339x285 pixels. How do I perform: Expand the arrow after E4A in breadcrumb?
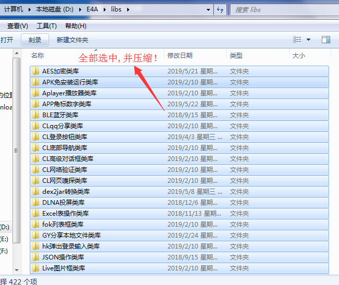pos(105,9)
